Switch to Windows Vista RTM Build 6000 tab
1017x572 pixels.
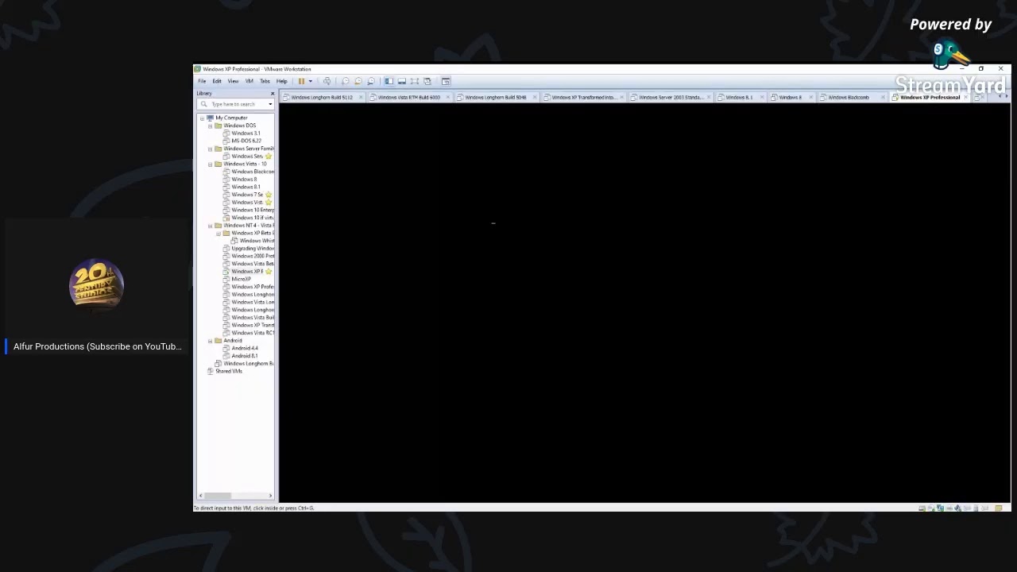[x=408, y=97]
